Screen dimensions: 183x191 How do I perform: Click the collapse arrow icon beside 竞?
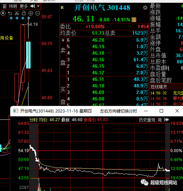tap(167, 120)
